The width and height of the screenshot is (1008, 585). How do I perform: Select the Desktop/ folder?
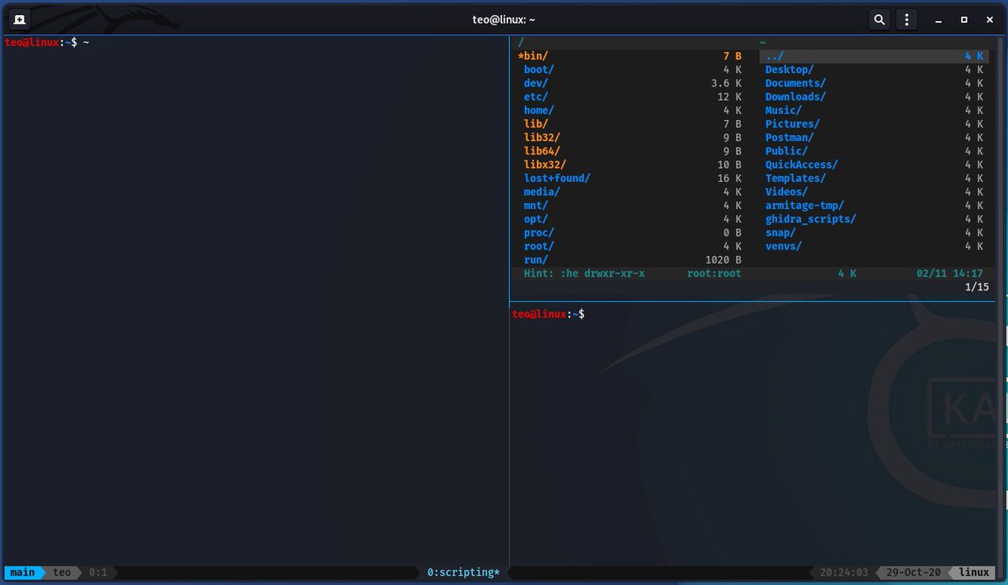coord(874,70)
